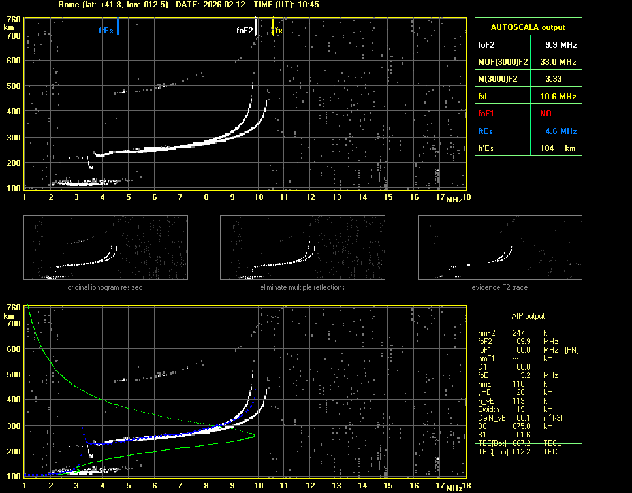Open the eliminate multiple reflections thumbnail
The width and height of the screenshot is (632, 493).
point(302,247)
